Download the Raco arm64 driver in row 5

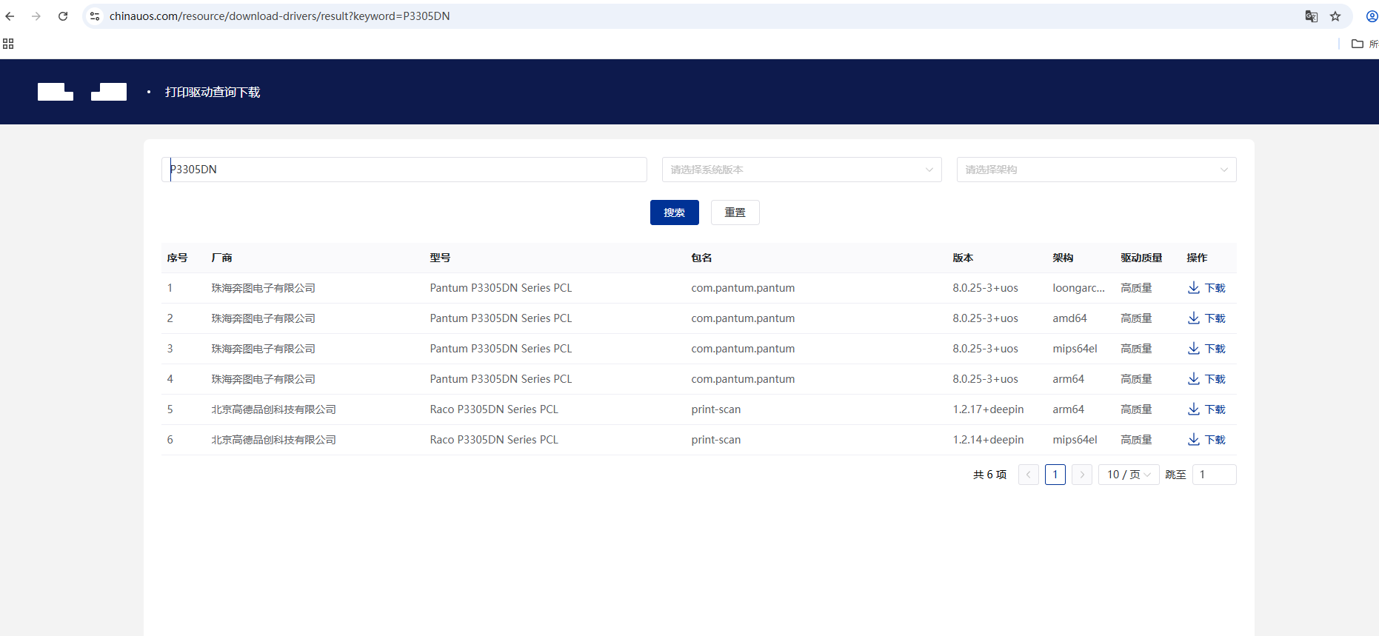pos(1206,409)
